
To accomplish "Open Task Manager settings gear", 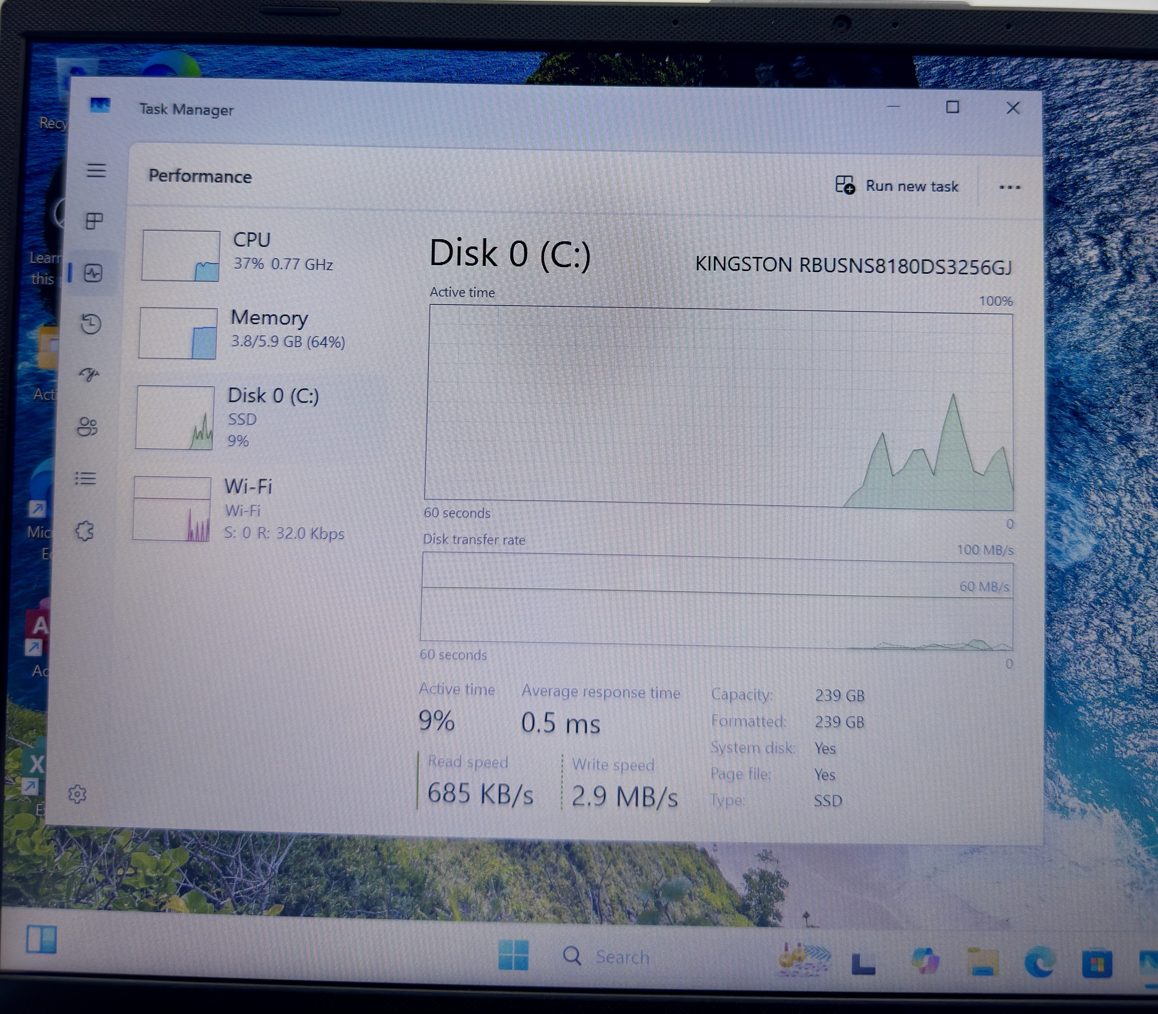I will point(77,794).
